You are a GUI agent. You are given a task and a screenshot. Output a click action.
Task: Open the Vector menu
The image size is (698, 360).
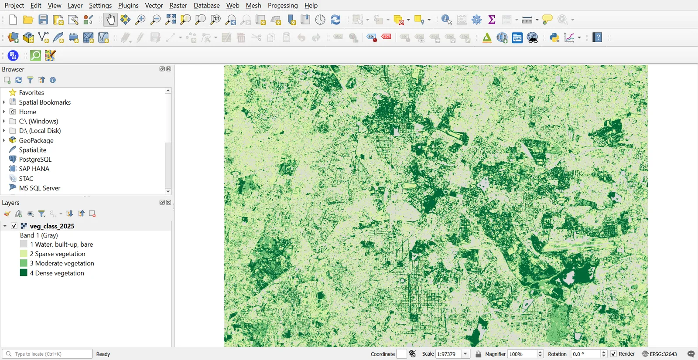[x=154, y=5]
